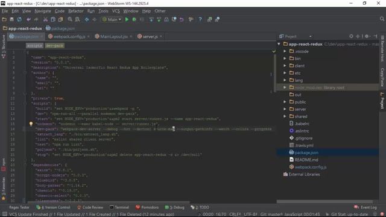Viewport: 386px width, 217px height.
Task: Click External Libraries node
Action: 304,174
